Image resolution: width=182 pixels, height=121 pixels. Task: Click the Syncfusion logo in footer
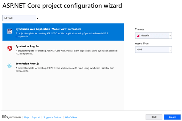pos(11,117)
